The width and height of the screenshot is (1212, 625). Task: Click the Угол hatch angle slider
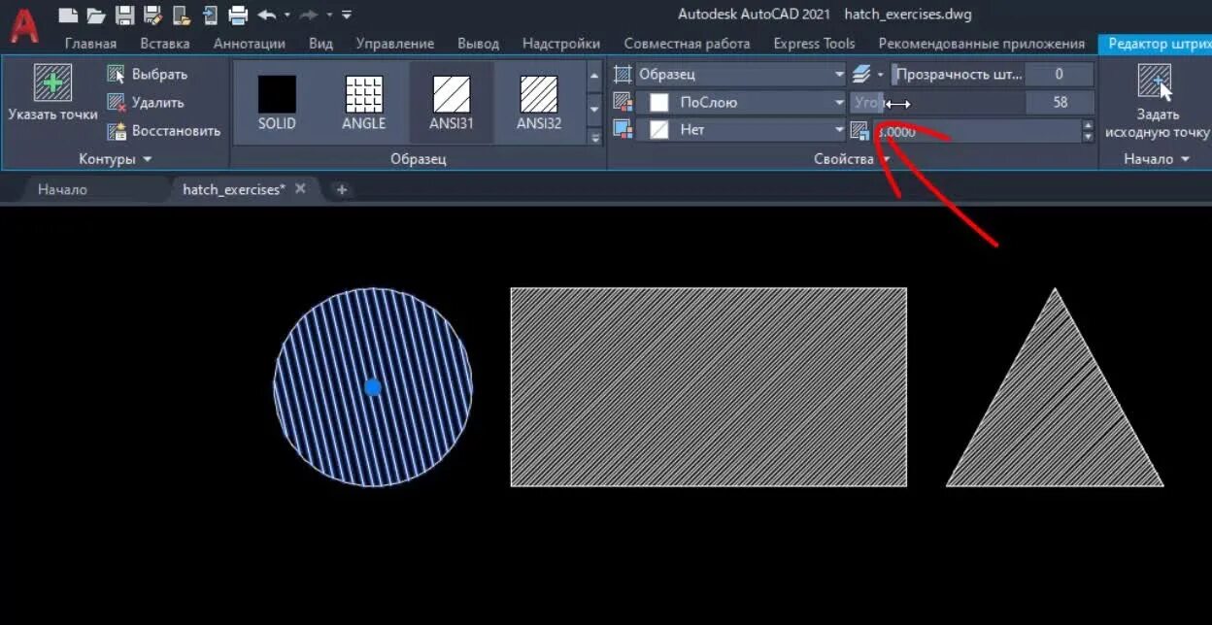click(937, 102)
